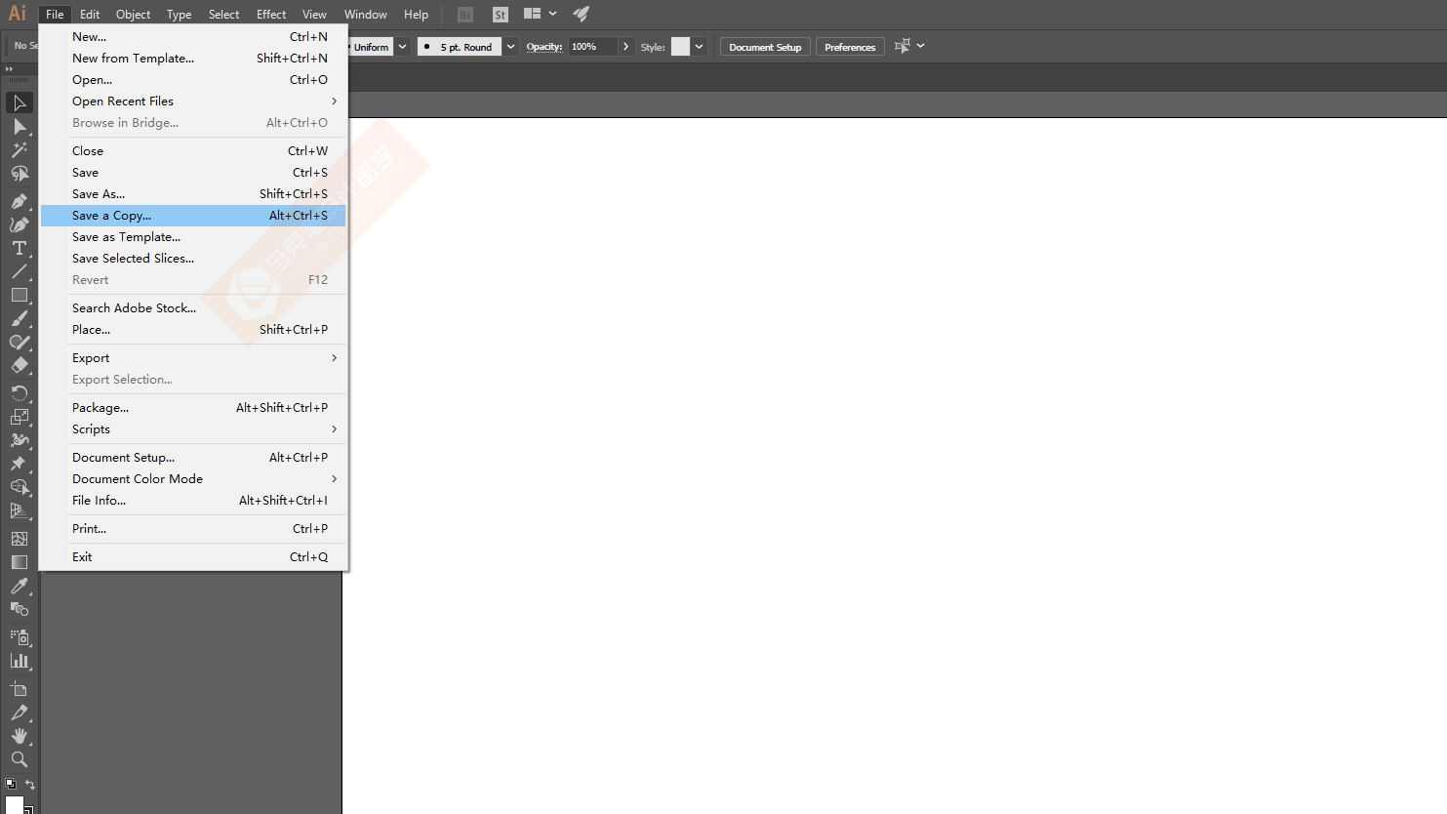Open Preferences from the control bar
Image resolution: width=1447 pixels, height=814 pixels.
tap(849, 46)
